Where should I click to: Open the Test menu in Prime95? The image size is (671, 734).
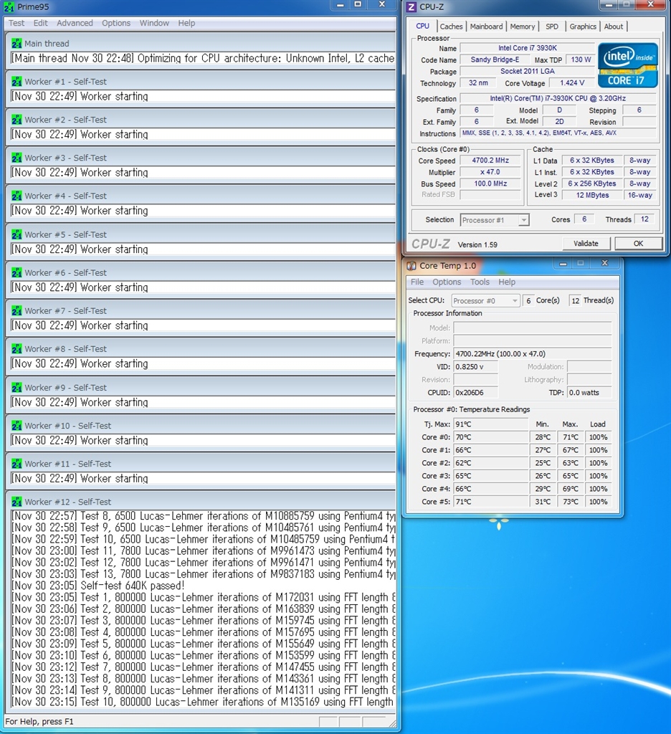(x=16, y=23)
